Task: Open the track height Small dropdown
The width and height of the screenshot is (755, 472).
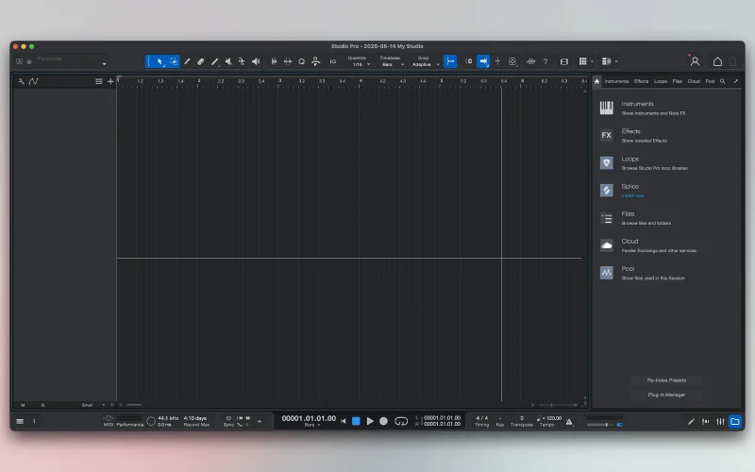Action: coord(92,406)
